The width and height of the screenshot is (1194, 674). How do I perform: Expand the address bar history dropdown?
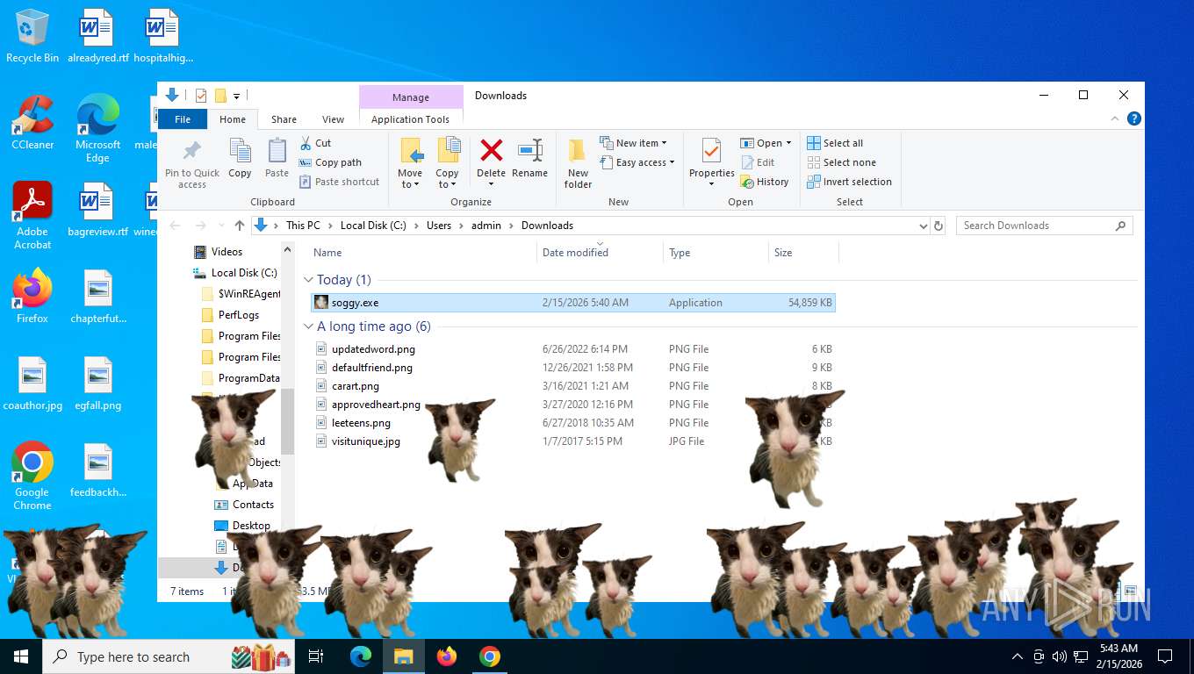pos(923,226)
